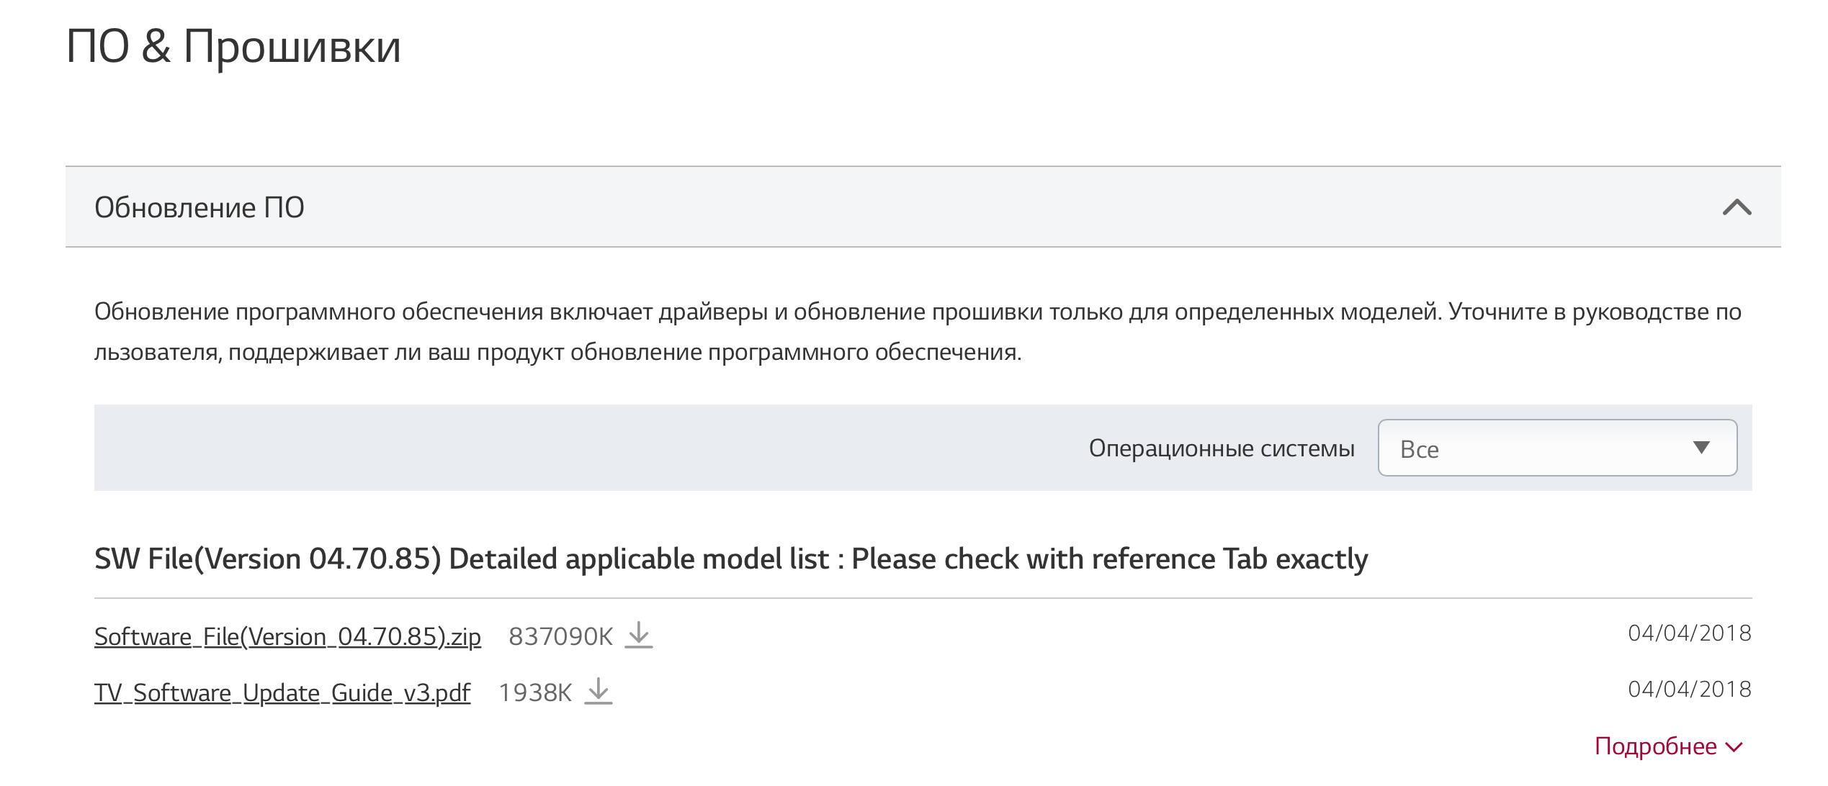This screenshot has width=1828, height=786.
Task: Click the download arrow icon beside the PDF guide
Action: point(598,692)
